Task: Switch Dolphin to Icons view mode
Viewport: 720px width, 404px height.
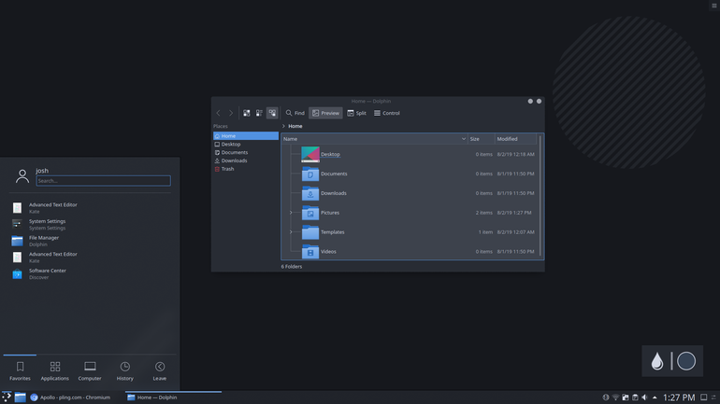Action: (247, 113)
